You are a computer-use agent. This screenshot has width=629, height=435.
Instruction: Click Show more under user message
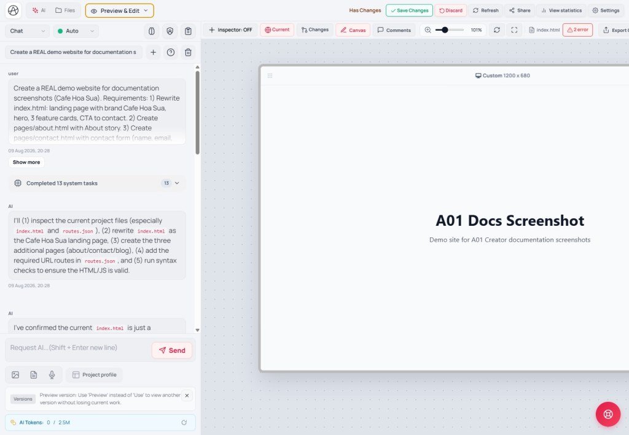click(x=26, y=162)
